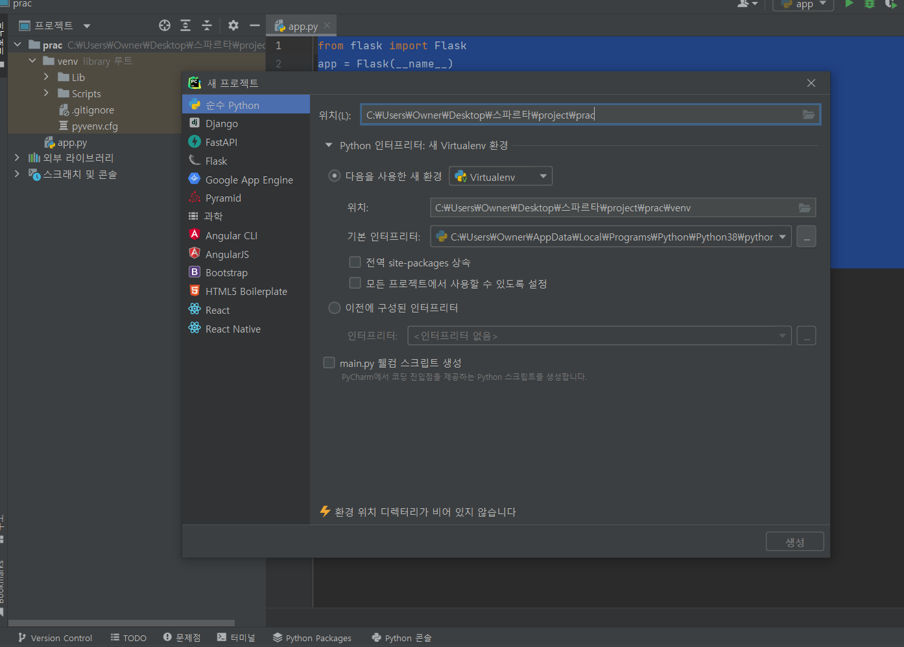Screen dimensions: 904x647
Task: Collapse the Python interpreter section
Action: pyautogui.click(x=329, y=145)
